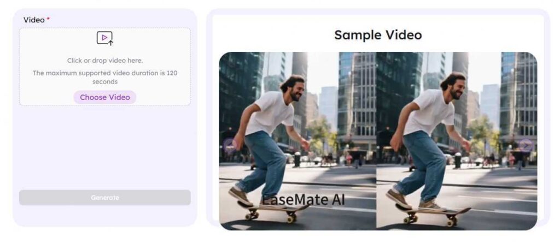
Task: Click the small up arrow of the upload icon
Action: pos(110,43)
